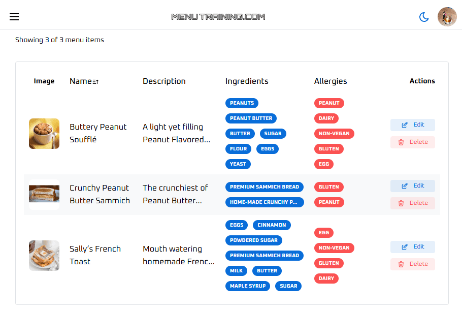Open the hamburger navigation menu
The width and height of the screenshot is (462, 310).
[14, 17]
